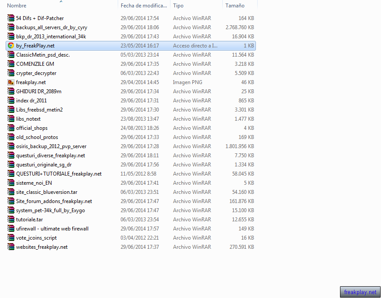Click the date 03/04/2012 22:21
381x298 pixels.
(x=139, y=238)
